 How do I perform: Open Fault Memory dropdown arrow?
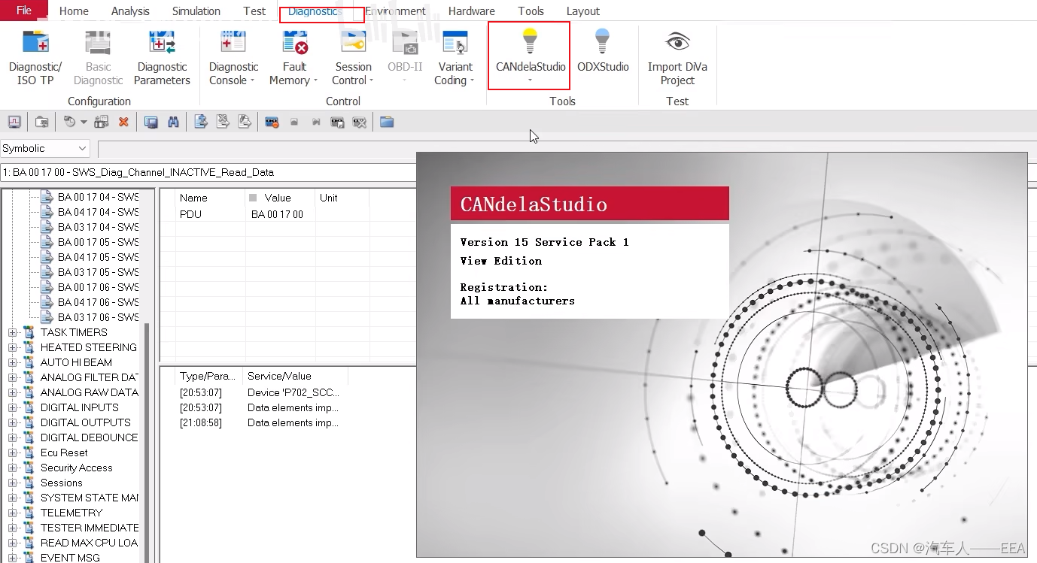point(315,81)
